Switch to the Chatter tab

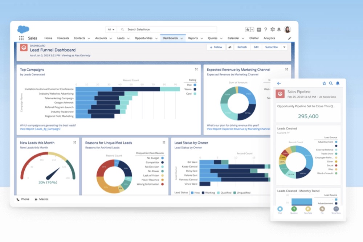[254, 38]
